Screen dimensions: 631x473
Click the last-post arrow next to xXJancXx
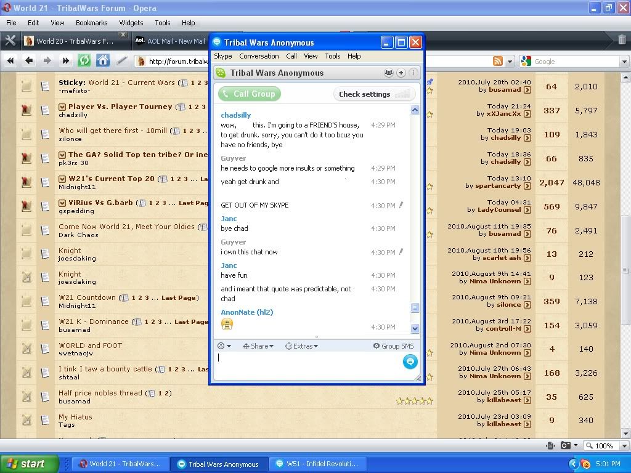[527, 114]
